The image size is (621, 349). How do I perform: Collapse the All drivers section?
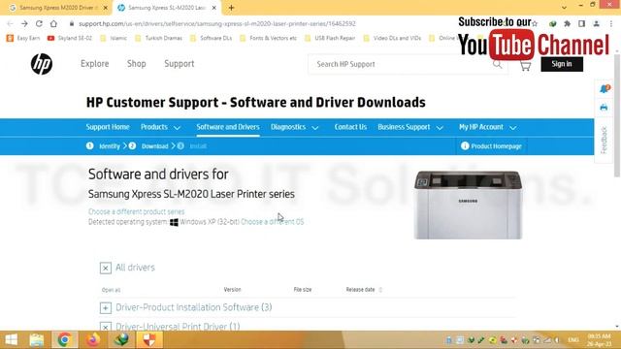coord(106,268)
